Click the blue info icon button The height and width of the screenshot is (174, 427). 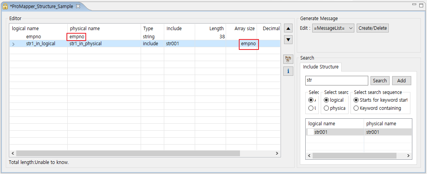pos(288,72)
